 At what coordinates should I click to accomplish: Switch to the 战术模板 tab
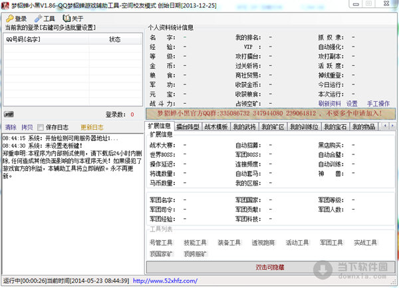[x=216, y=126]
